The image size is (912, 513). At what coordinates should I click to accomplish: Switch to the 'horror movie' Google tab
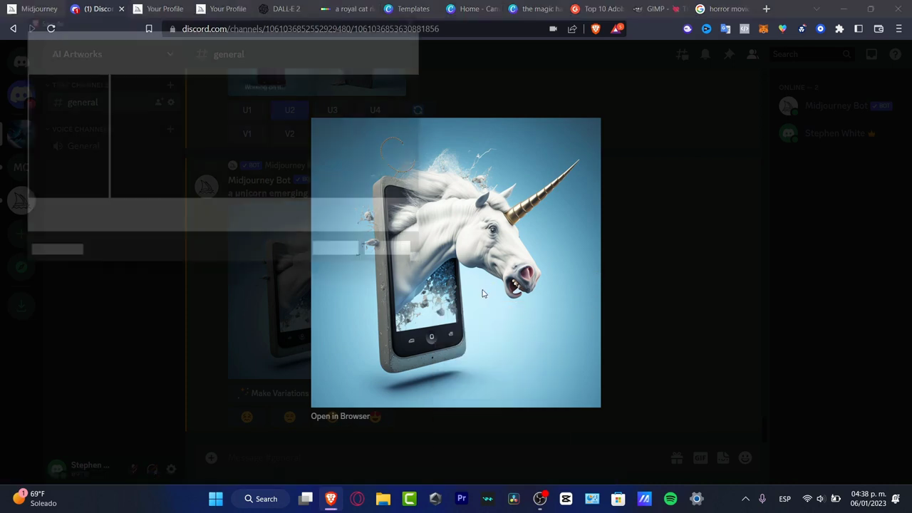(722, 9)
